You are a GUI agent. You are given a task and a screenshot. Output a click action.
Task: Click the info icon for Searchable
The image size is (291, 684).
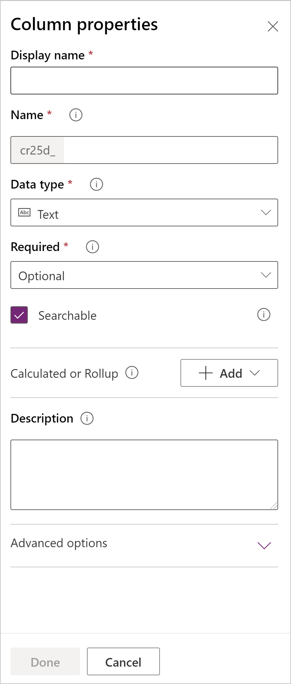tap(264, 315)
